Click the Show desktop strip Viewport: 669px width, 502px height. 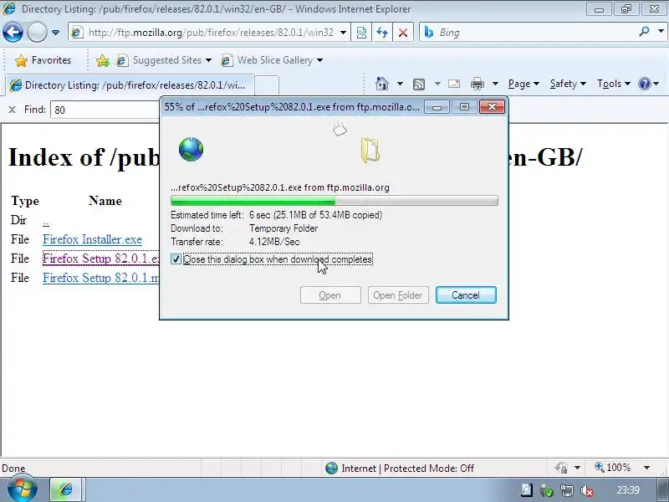click(x=663, y=489)
